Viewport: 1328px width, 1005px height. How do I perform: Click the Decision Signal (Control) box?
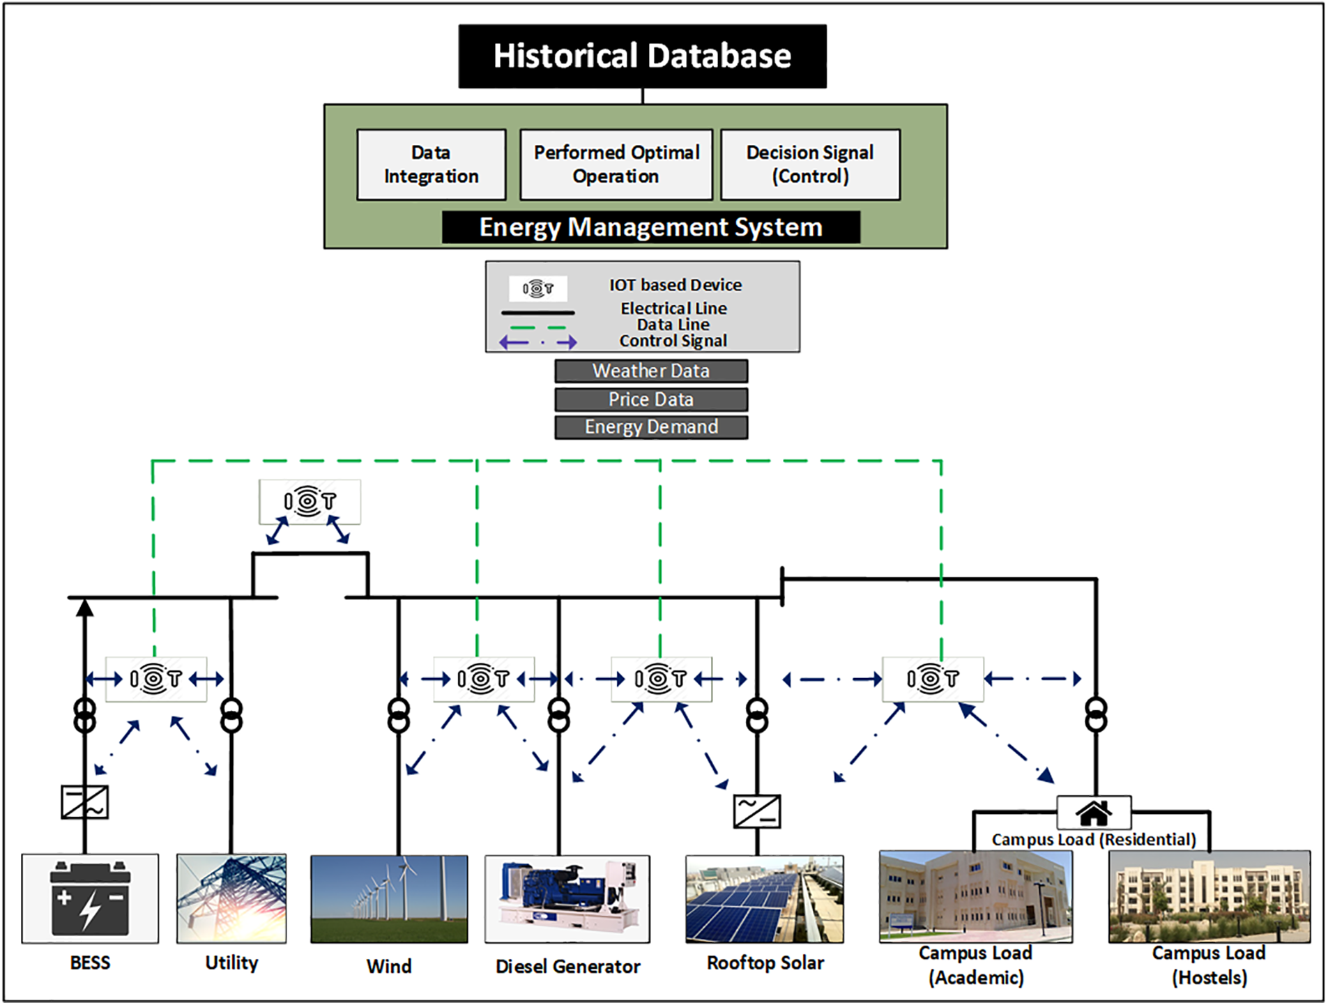(x=810, y=164)
